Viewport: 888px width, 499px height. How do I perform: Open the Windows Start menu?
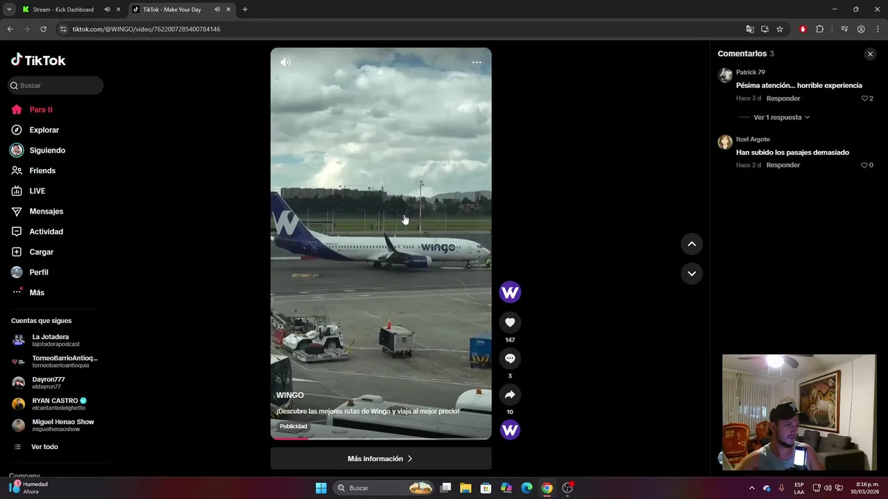(x=321, y=488)
